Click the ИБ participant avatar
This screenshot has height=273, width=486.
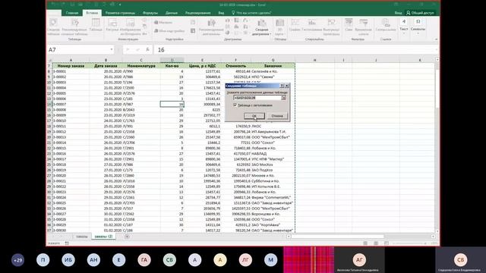(68, 260)
